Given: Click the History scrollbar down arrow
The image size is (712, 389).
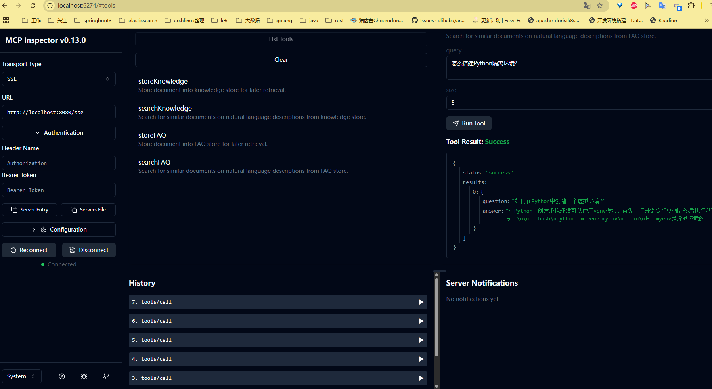Looking at the screenshot, I should (x=436, y=387).
